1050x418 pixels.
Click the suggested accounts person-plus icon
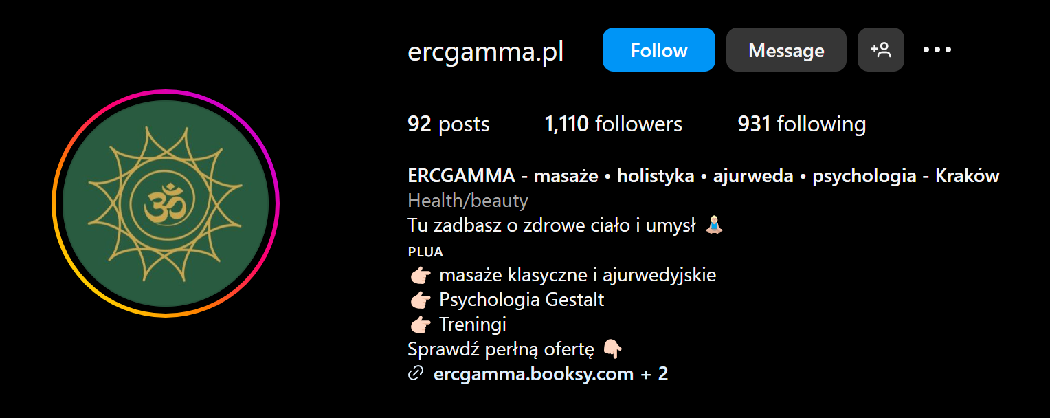(881, 49)
